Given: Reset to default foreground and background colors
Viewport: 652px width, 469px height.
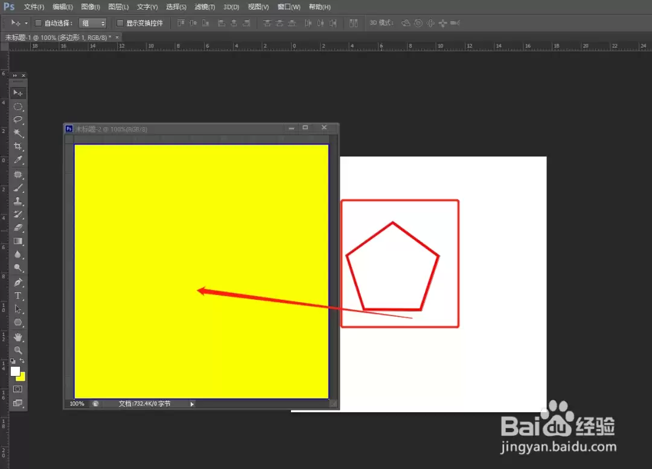Looking at the screenshot, I should (x=13, y=361).
